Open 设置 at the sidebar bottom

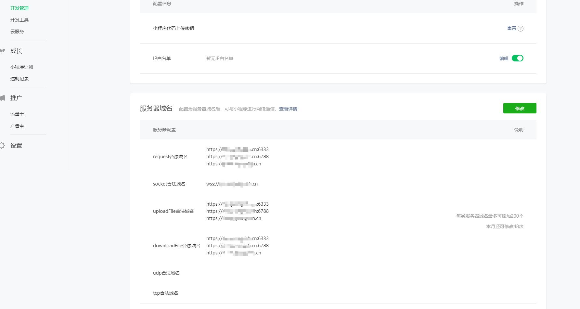[16, 145]
